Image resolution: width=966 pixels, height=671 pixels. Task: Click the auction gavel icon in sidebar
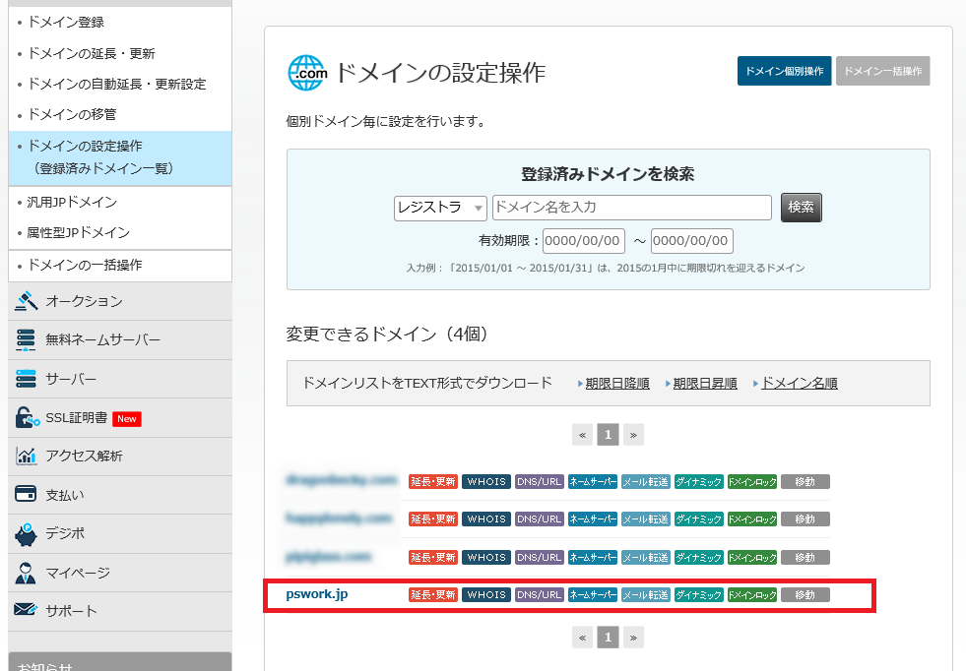pyautogui.click(x=27, y=301)
